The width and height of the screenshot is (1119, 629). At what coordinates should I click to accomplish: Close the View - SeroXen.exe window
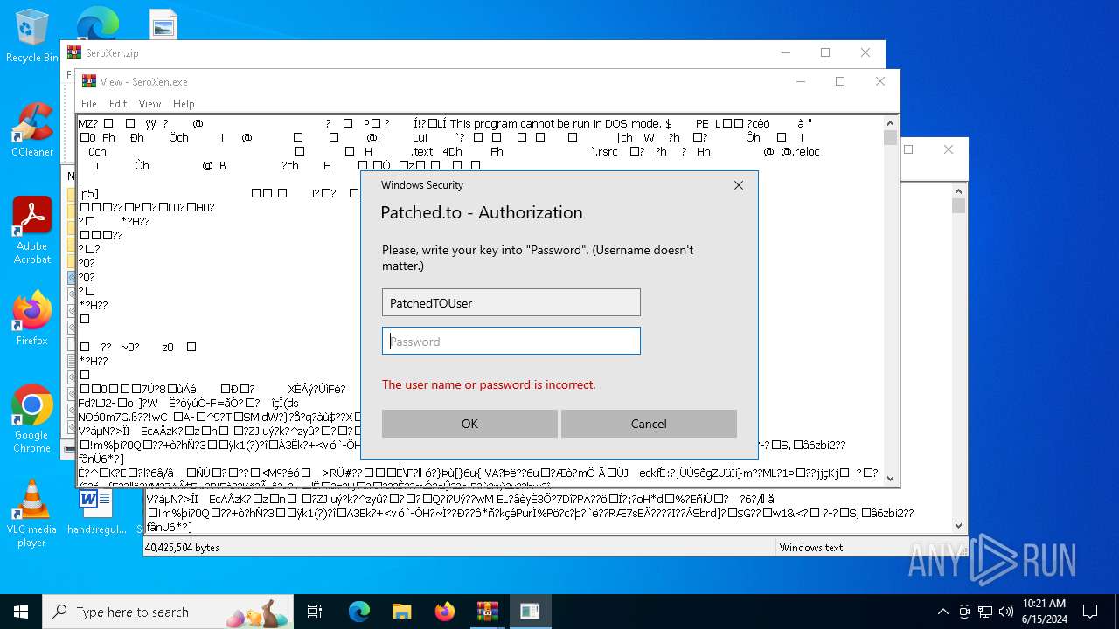tap(880, 81)
